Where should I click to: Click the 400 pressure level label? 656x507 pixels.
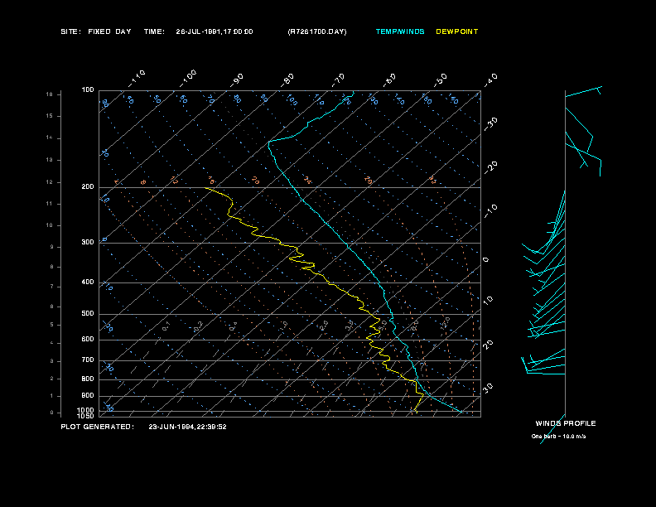[x=88, y=282]
